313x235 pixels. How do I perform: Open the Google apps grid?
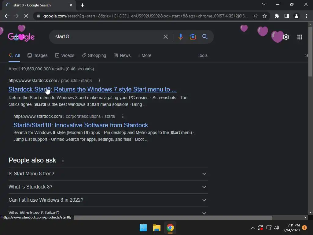(x=300, y=37)
